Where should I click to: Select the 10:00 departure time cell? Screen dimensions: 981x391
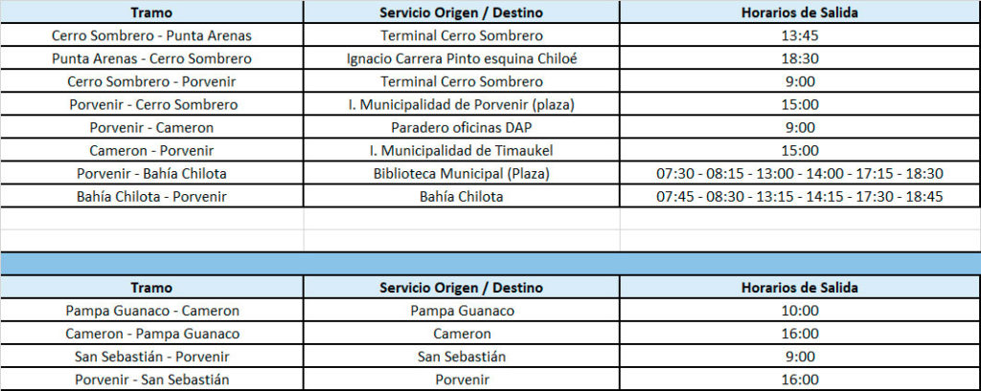800,311
